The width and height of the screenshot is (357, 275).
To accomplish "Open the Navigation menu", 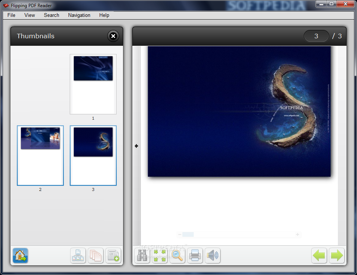I will (79, 15).
